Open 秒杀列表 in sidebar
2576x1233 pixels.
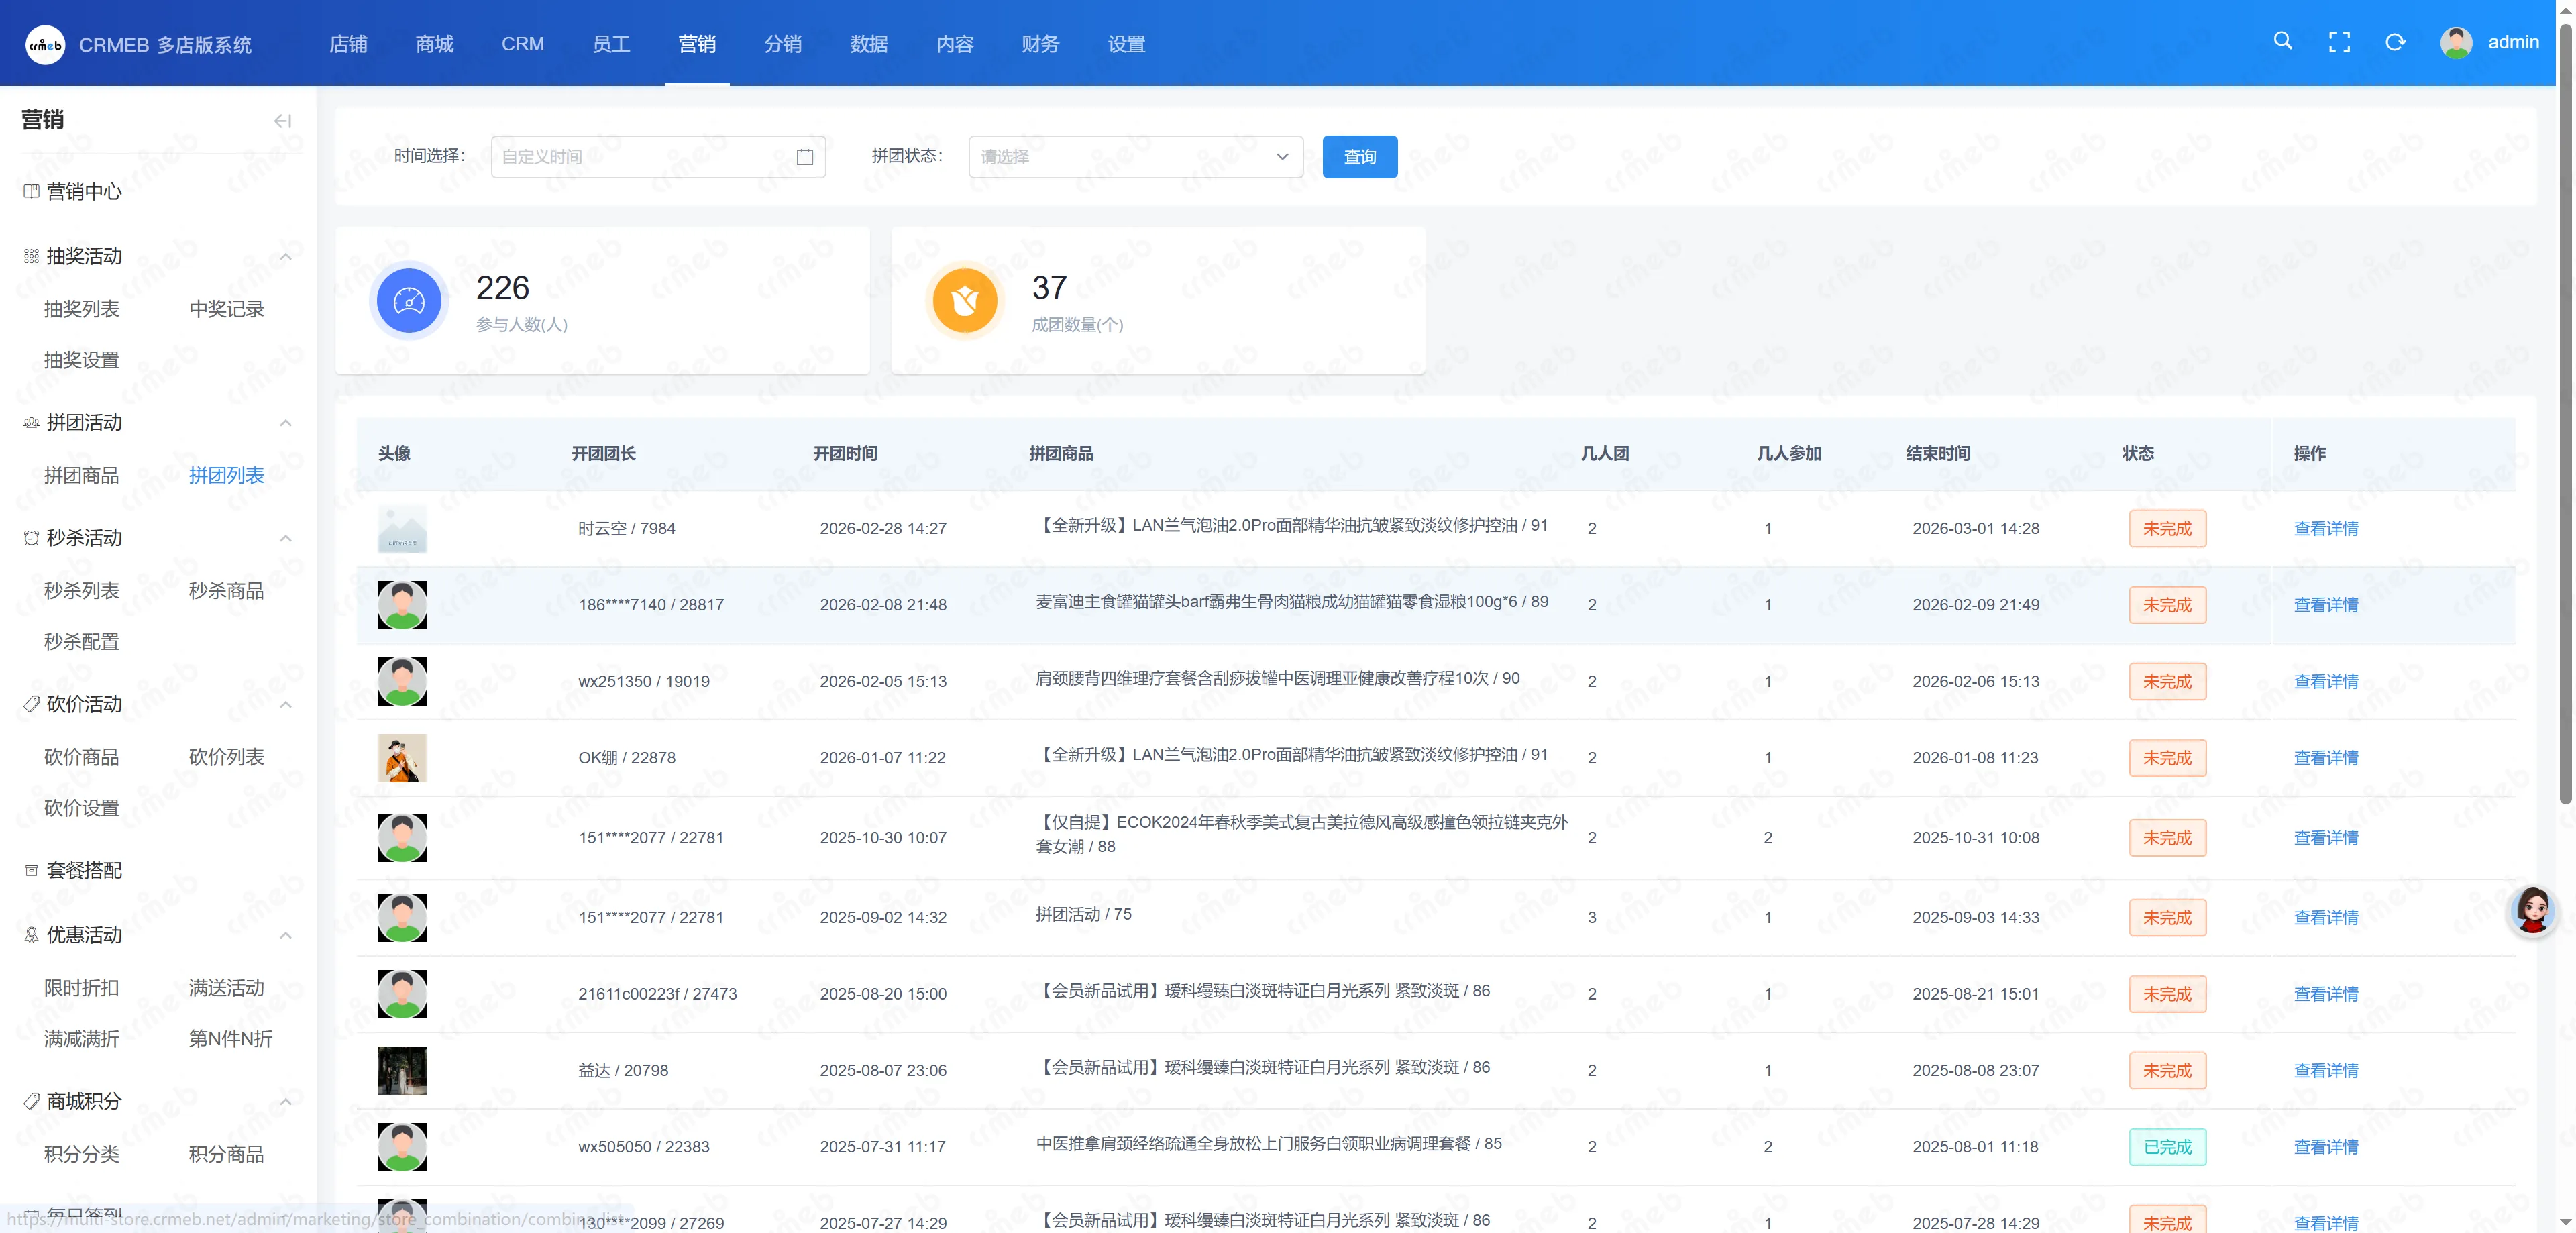click(82, 591)
